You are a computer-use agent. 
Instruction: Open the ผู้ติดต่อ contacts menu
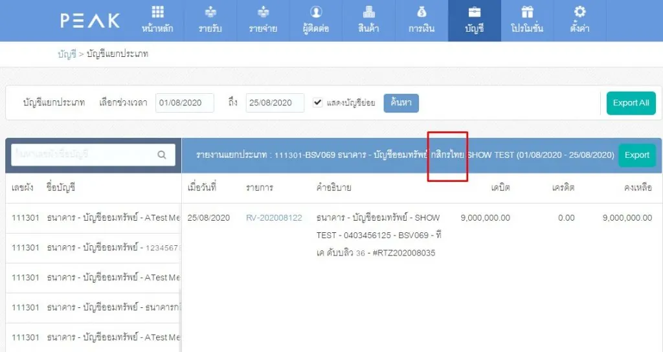(x=316, y=20)
